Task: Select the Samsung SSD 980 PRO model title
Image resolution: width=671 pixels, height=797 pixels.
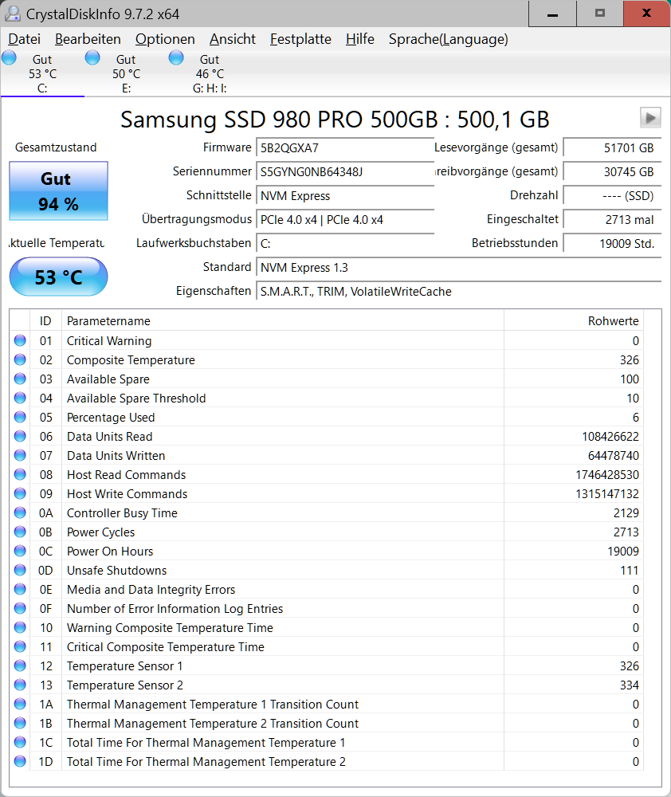Action: [x=335, y=120]
